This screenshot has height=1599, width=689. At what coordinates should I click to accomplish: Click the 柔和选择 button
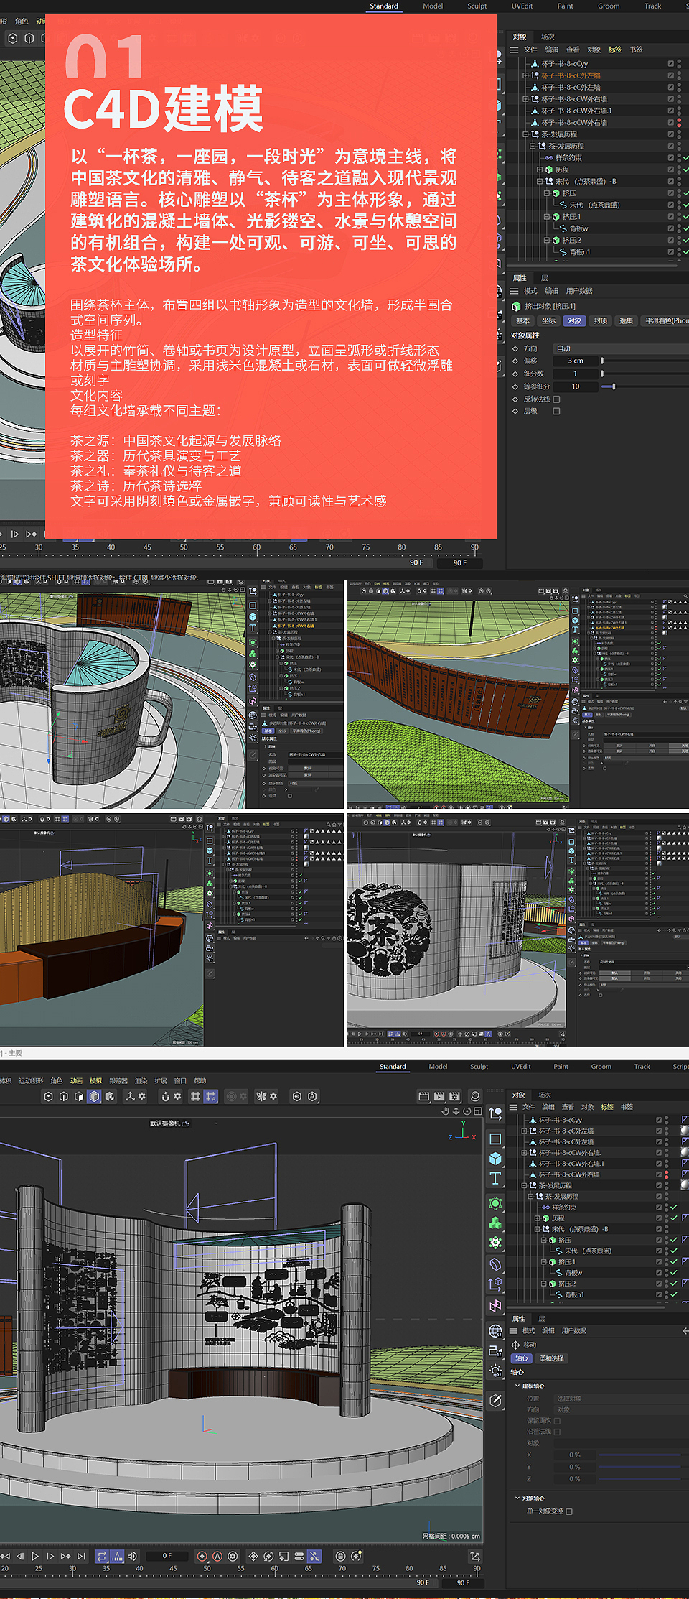pyautogui.click(x=551, y=1358)
